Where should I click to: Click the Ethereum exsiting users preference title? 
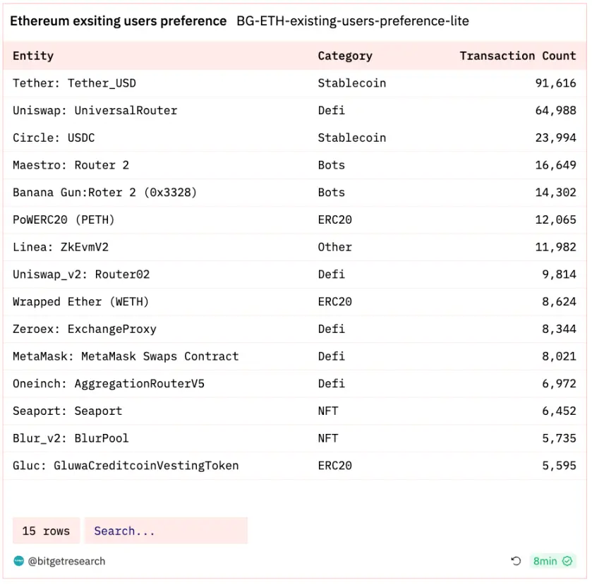118,21
